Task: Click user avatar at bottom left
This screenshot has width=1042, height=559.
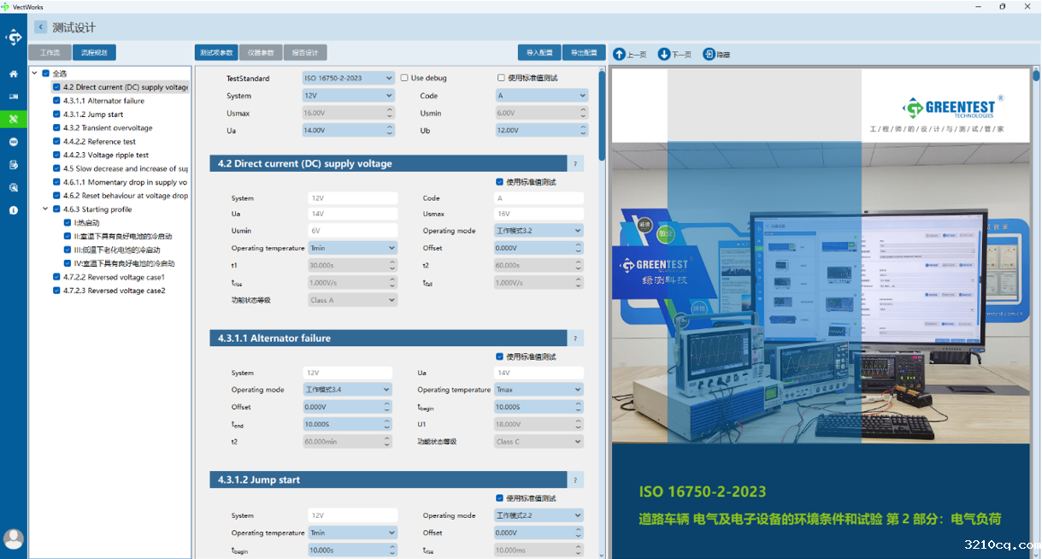Action: point(14,538)
